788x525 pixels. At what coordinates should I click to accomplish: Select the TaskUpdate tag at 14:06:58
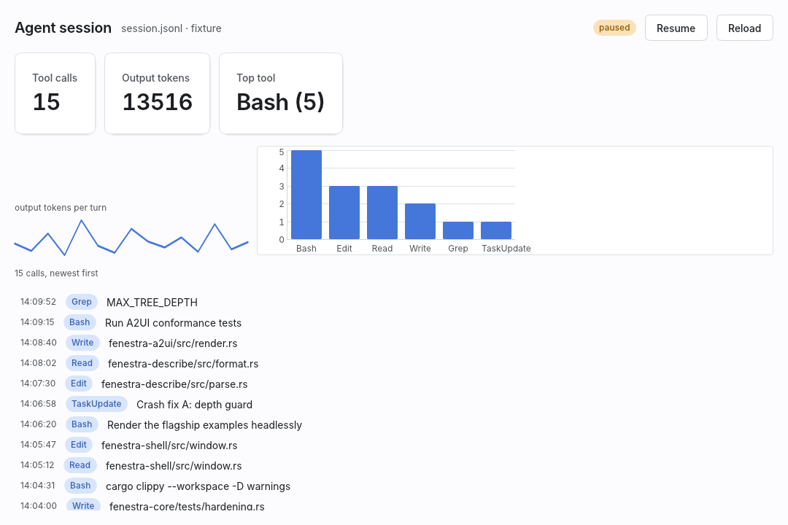tap(96, 404)
